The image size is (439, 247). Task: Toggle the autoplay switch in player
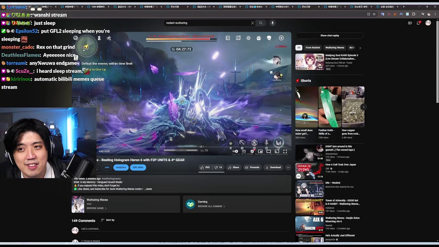[235, 151]
